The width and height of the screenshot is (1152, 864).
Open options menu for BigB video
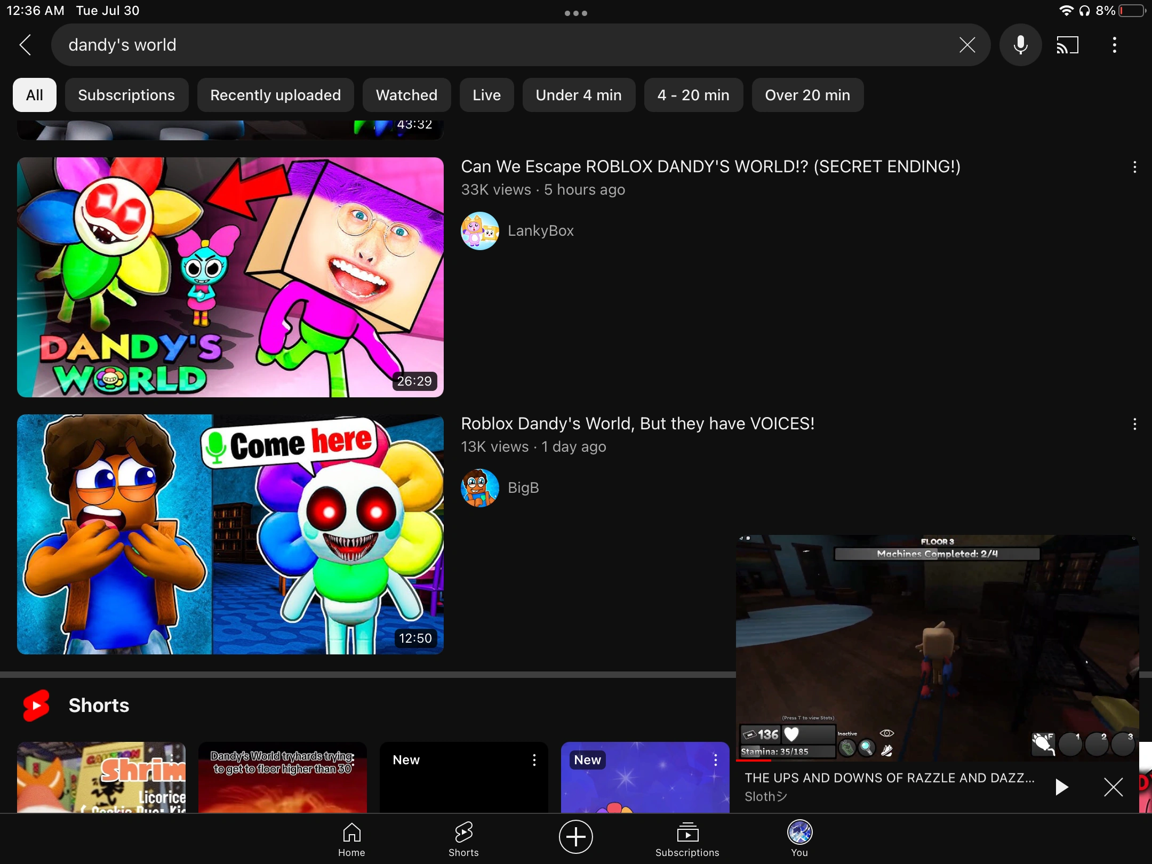(x=1134, y=425)
